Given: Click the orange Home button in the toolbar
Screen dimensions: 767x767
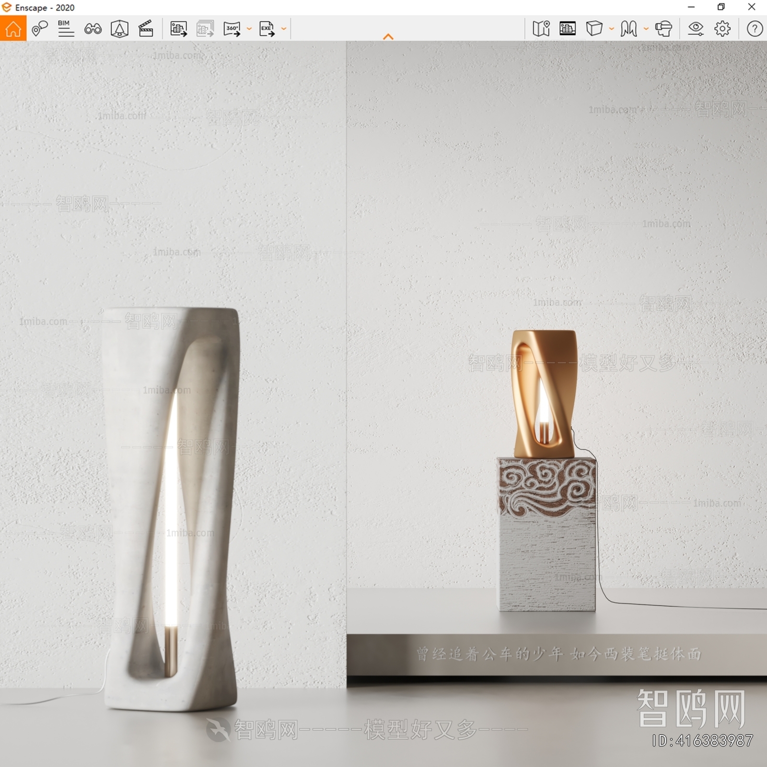Looking at the screenshot, I should click(x=13, y=28).
